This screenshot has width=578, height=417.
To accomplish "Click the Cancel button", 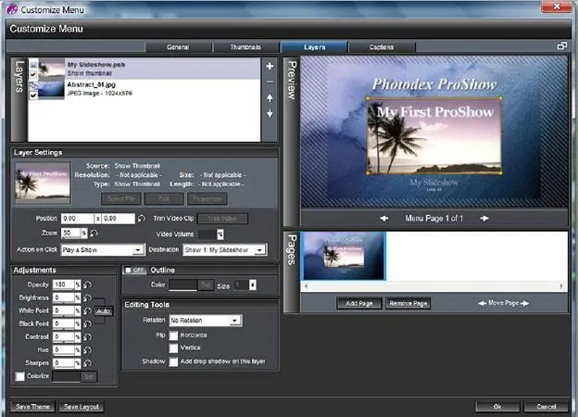I will point(546,407).
